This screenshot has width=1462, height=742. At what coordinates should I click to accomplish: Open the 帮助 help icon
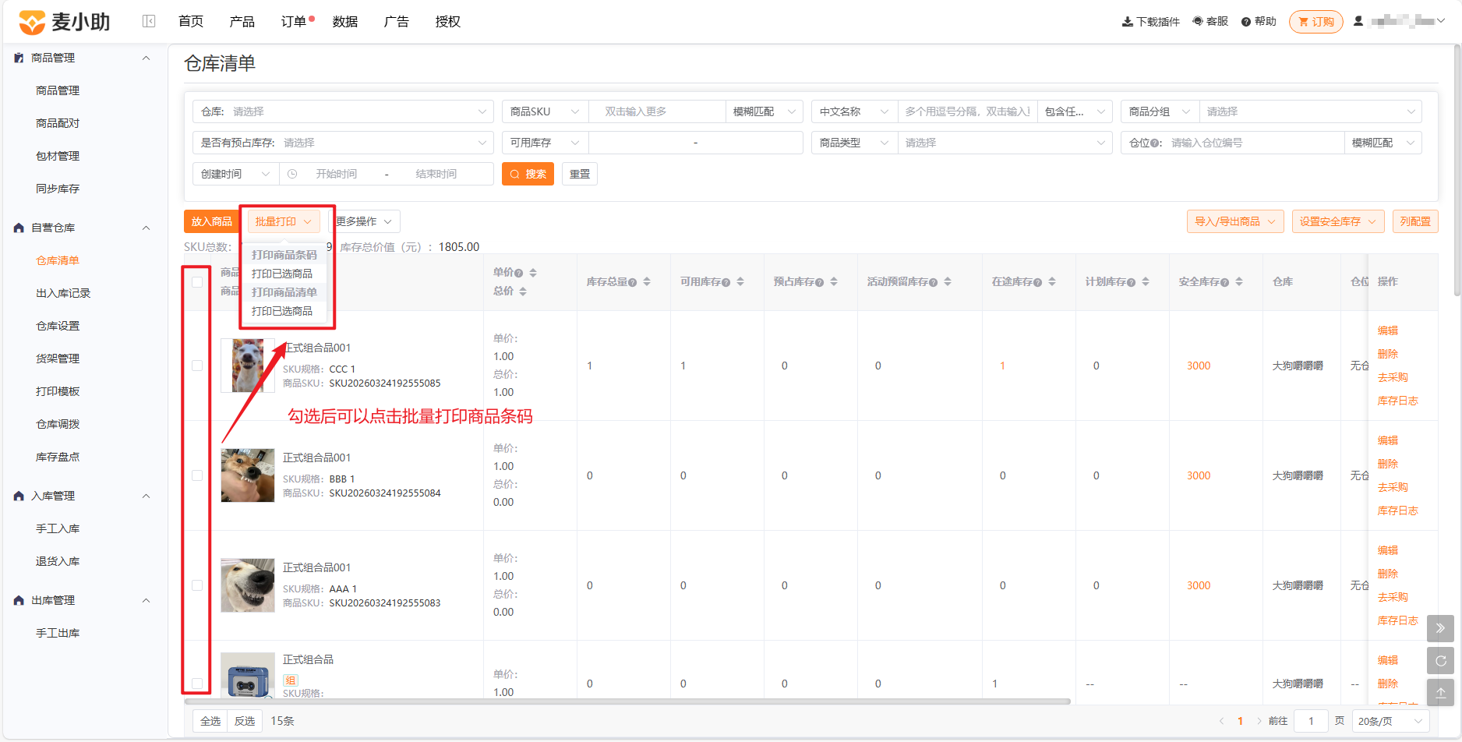click(1246, 22)
